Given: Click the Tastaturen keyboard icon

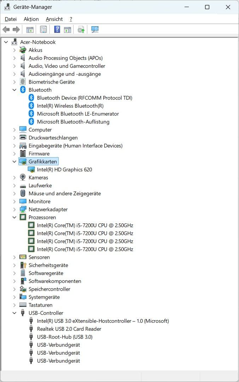Looking at the screenshot, I should click(x=23, y=305).
